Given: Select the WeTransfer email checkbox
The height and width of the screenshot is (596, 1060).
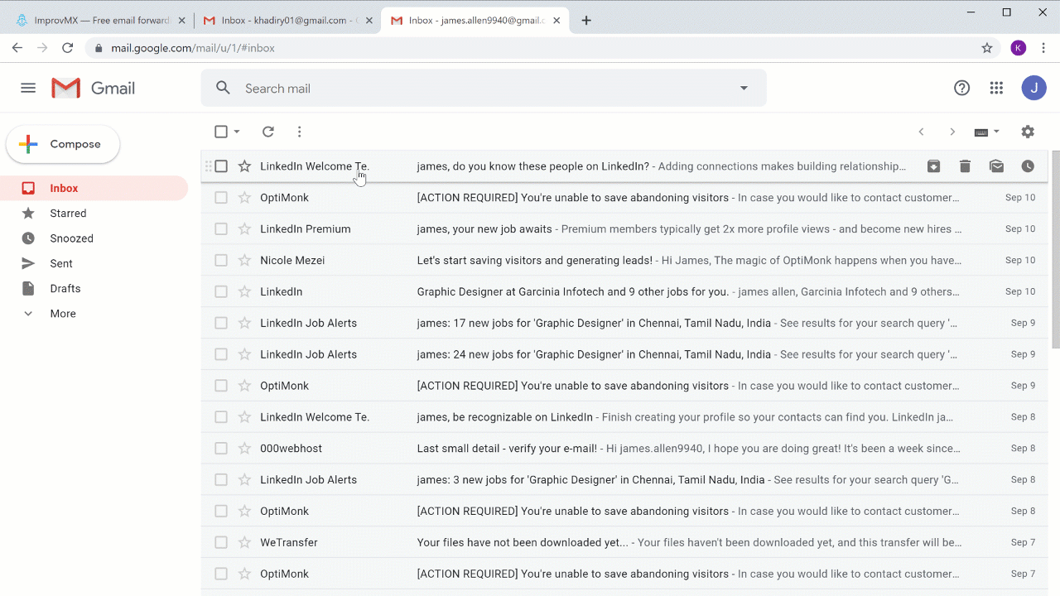Looking at the screenshot, I should tap(221, 542).
